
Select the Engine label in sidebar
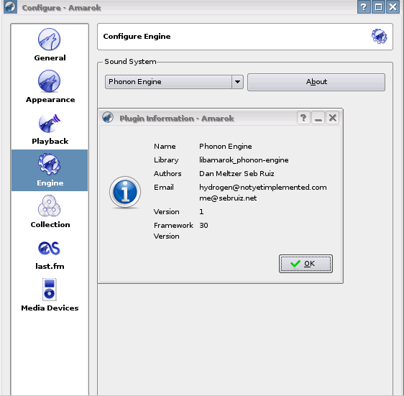[x=50, y=183]
